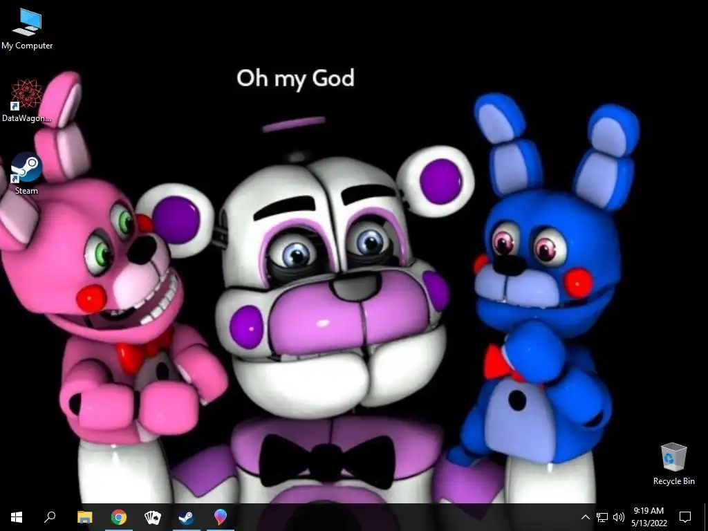This screenshot has height=531, width=708.
Task: Open the Paint 3D taskbar icon
Action: tap(221, 517)
